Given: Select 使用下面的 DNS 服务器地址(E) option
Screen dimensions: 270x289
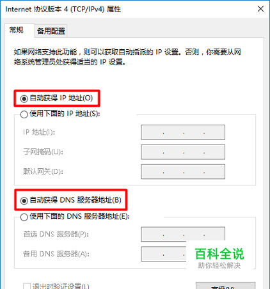Looking at the screenshot, I should click(x=24, y=217).
